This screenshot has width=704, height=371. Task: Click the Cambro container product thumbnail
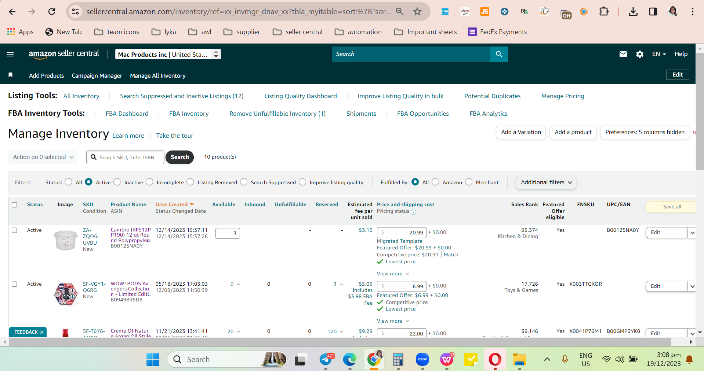tap(66, 240)
